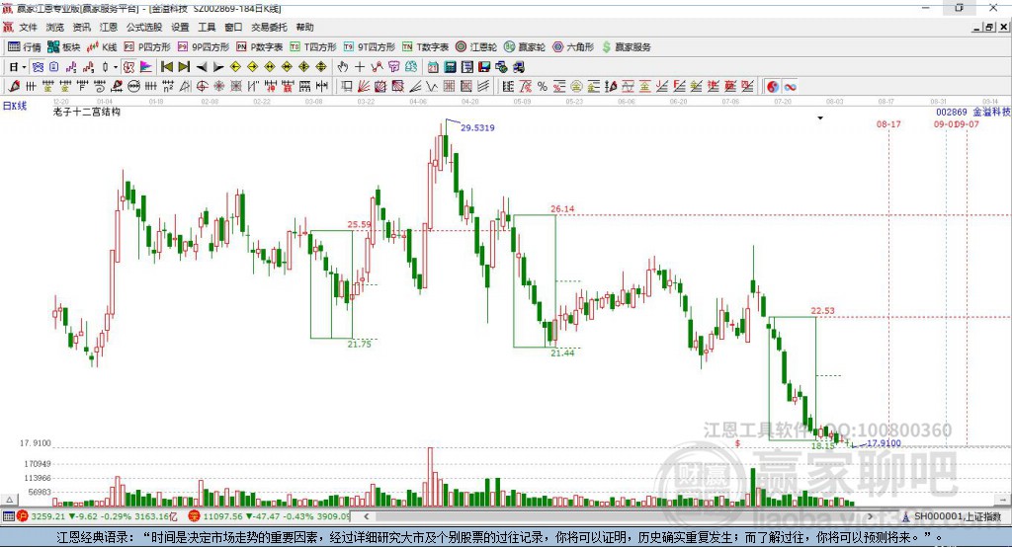Open the T四方形 time square
The image size is (1012, 547).
(313, 47)
